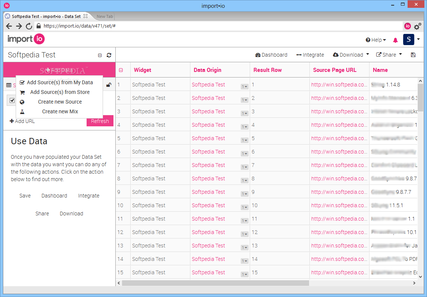Click Dashboard link under Use Data
This screenshot has width=427, height=297.
point(54,196)
